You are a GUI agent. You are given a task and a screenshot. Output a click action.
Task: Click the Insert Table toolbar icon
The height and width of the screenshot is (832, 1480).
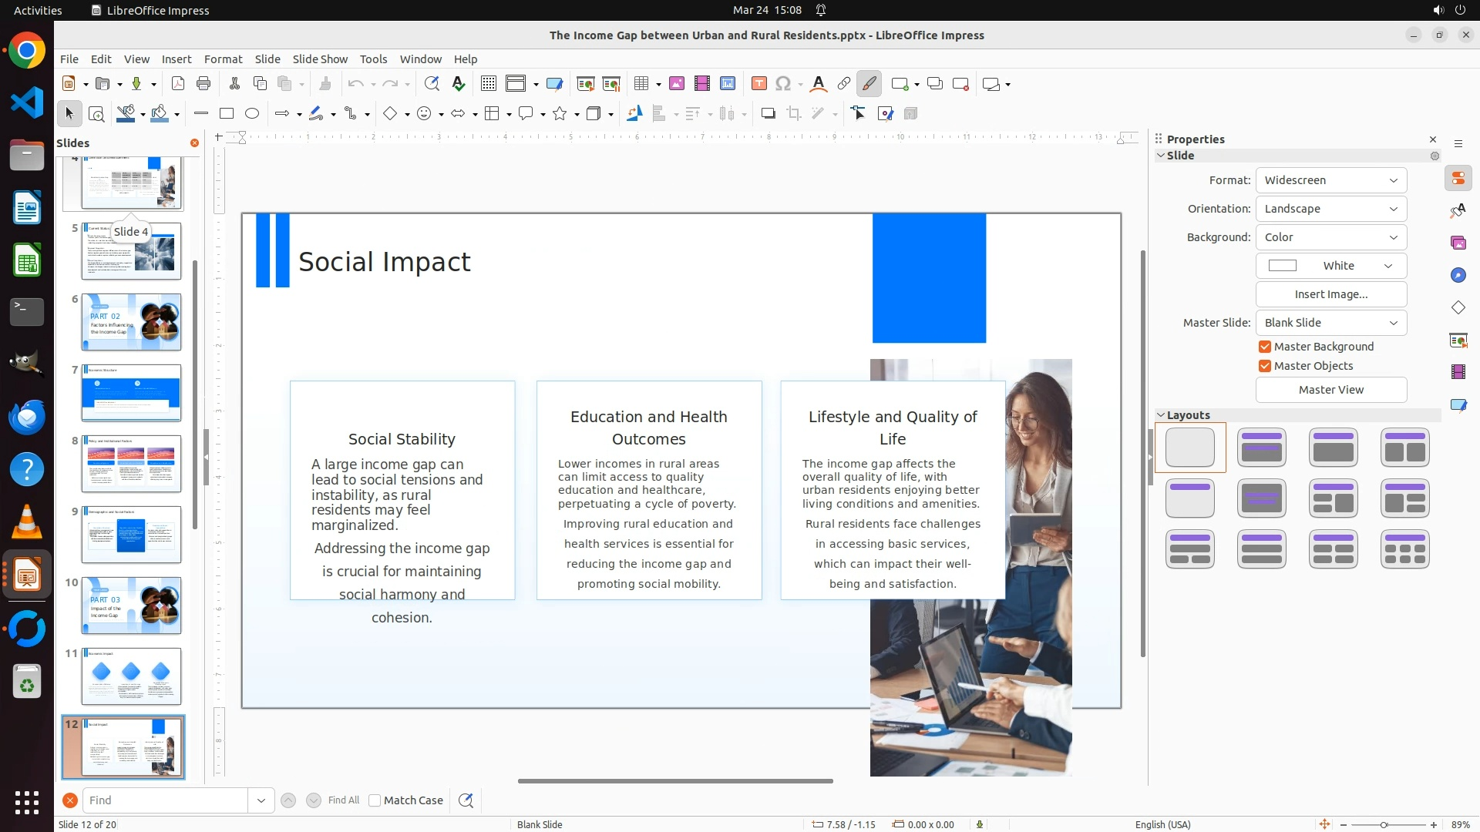(x=641, y=84)
